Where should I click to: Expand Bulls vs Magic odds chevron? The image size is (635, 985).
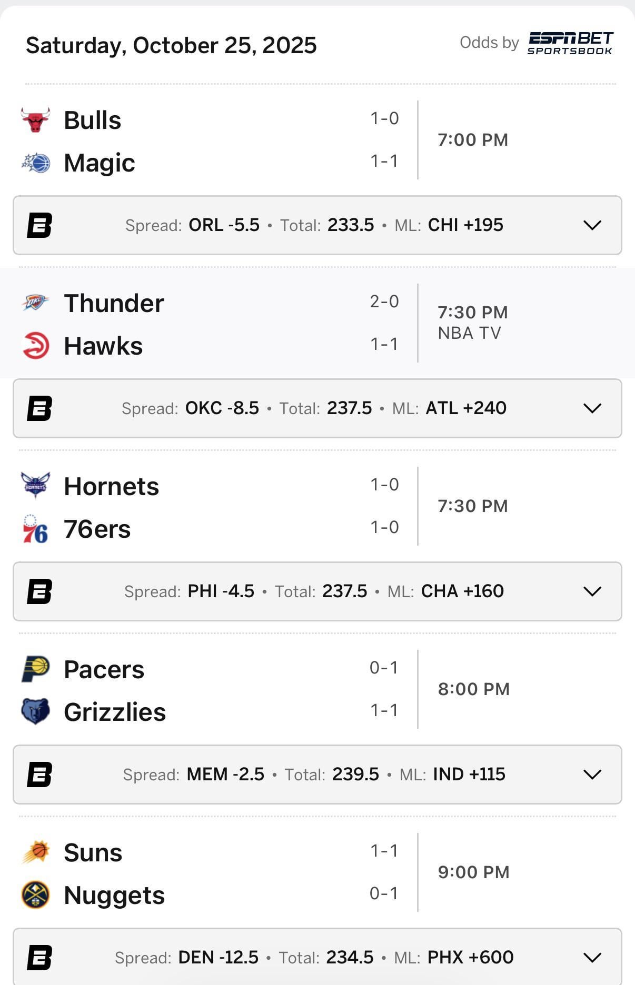[592, 225]
